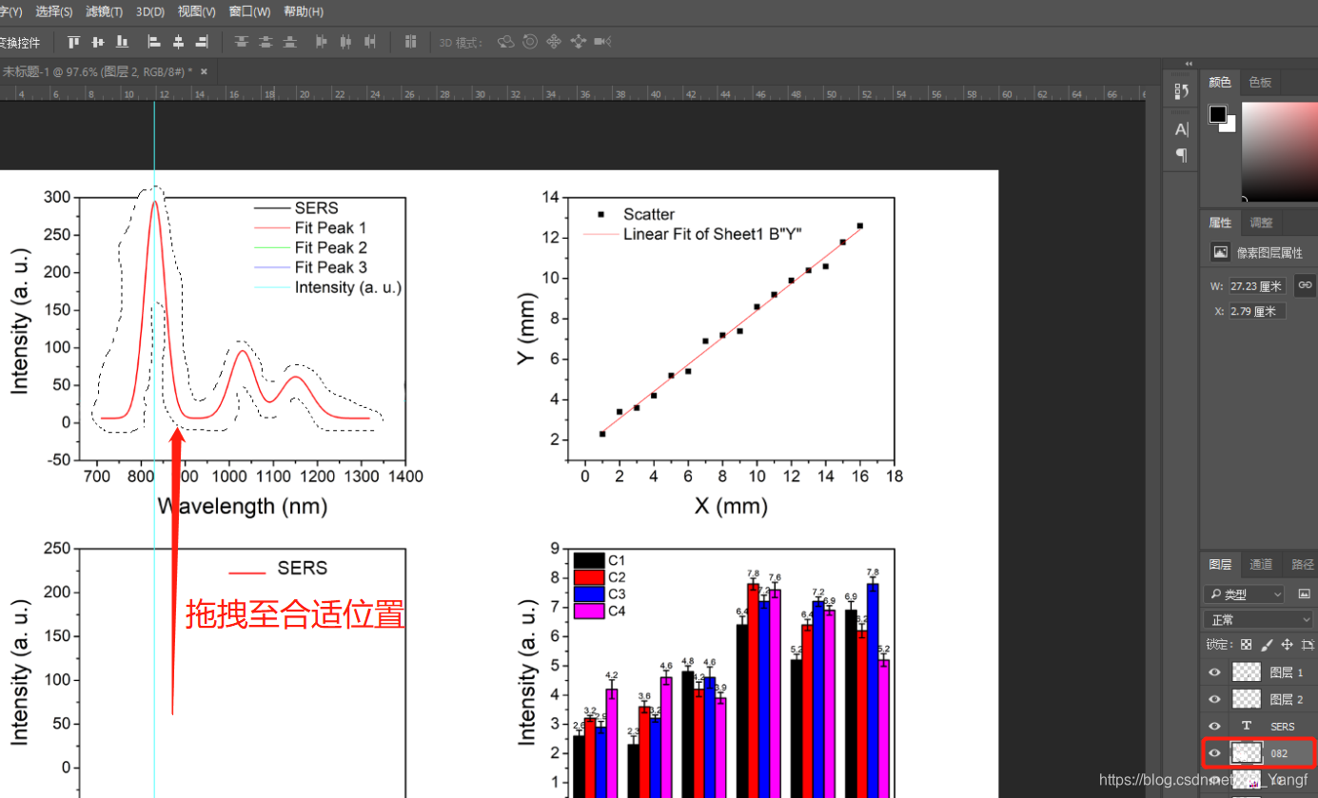Select the 3D slide mode icon
Viewport: 1318px width, 798px height.
(578, 42)
